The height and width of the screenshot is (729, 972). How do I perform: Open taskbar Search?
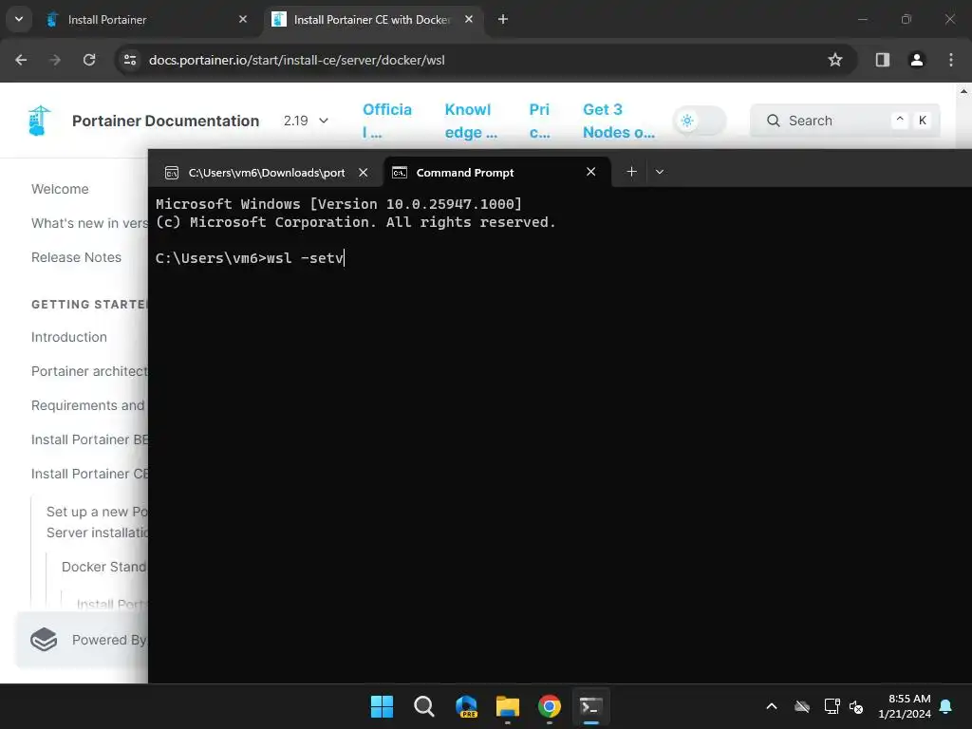pos(424,706)
